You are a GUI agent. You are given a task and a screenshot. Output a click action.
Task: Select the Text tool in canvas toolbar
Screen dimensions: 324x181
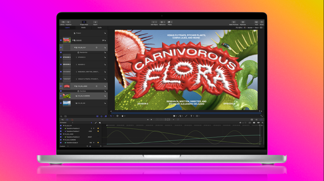tap(191, 116)
